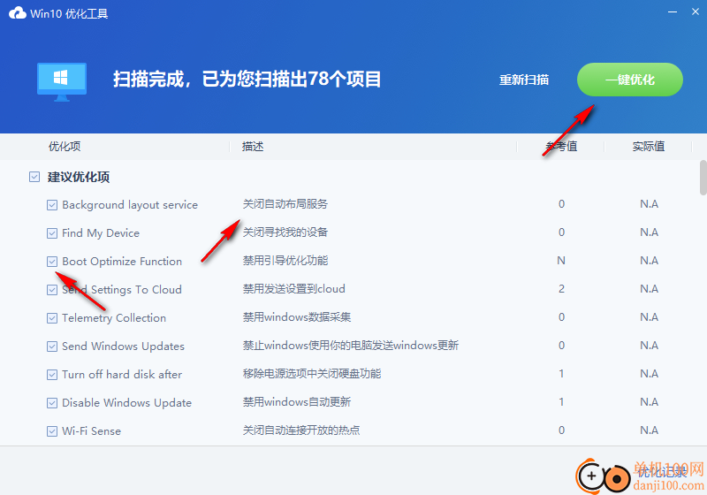Select the text 'Telemetry Collection'
This screenshot has height=495, width=707.
tap(114, 318)
